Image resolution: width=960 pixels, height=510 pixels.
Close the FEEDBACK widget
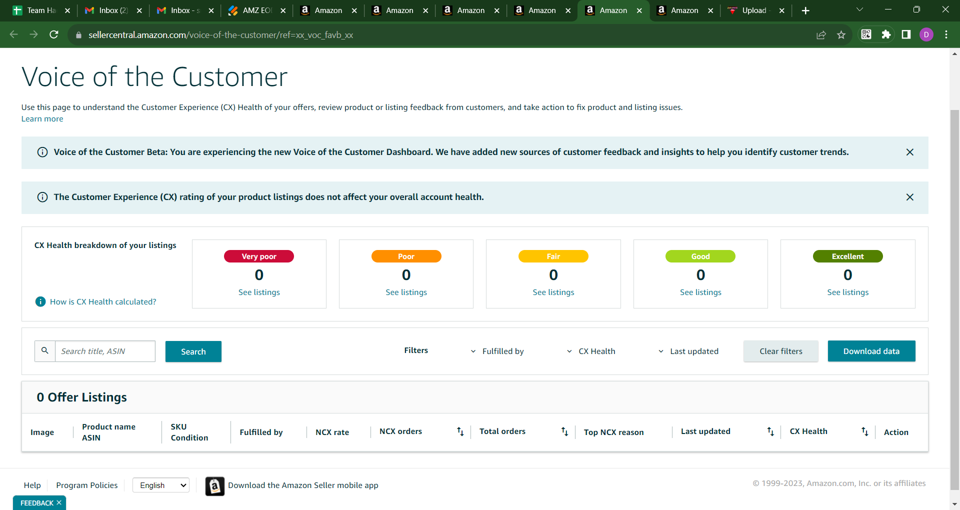point(59,502)
